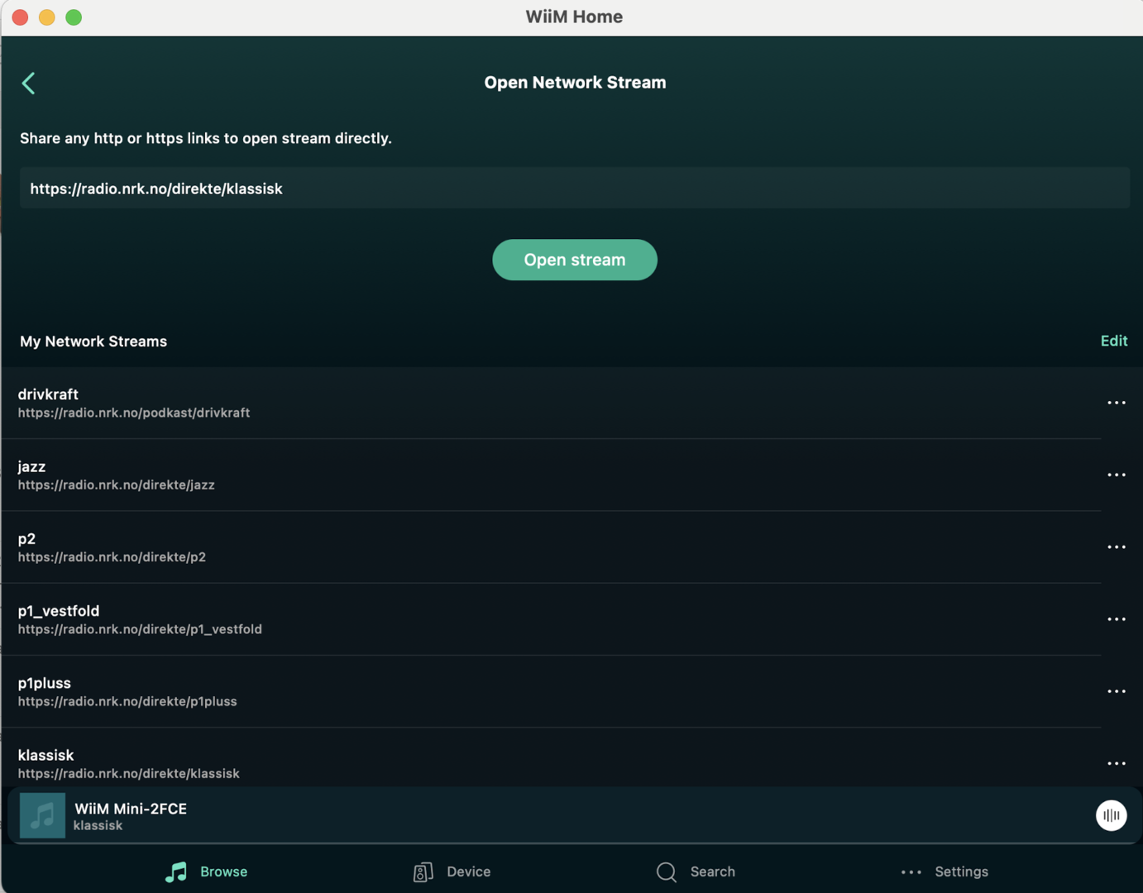The width and height of the screenshot is (1143, 893).
Task: Open more options for jazz stream
Action: (x=1117, y=475)
